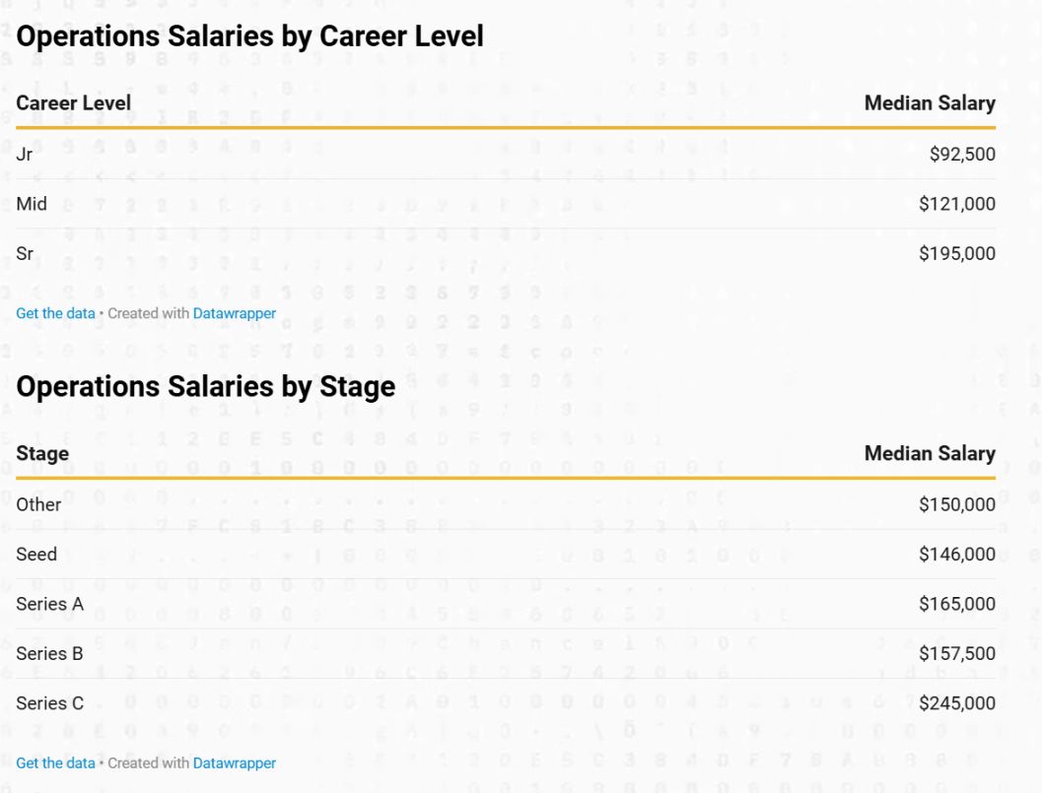Click 'Operations Salaries by Career Level' heading

(249, 36)
